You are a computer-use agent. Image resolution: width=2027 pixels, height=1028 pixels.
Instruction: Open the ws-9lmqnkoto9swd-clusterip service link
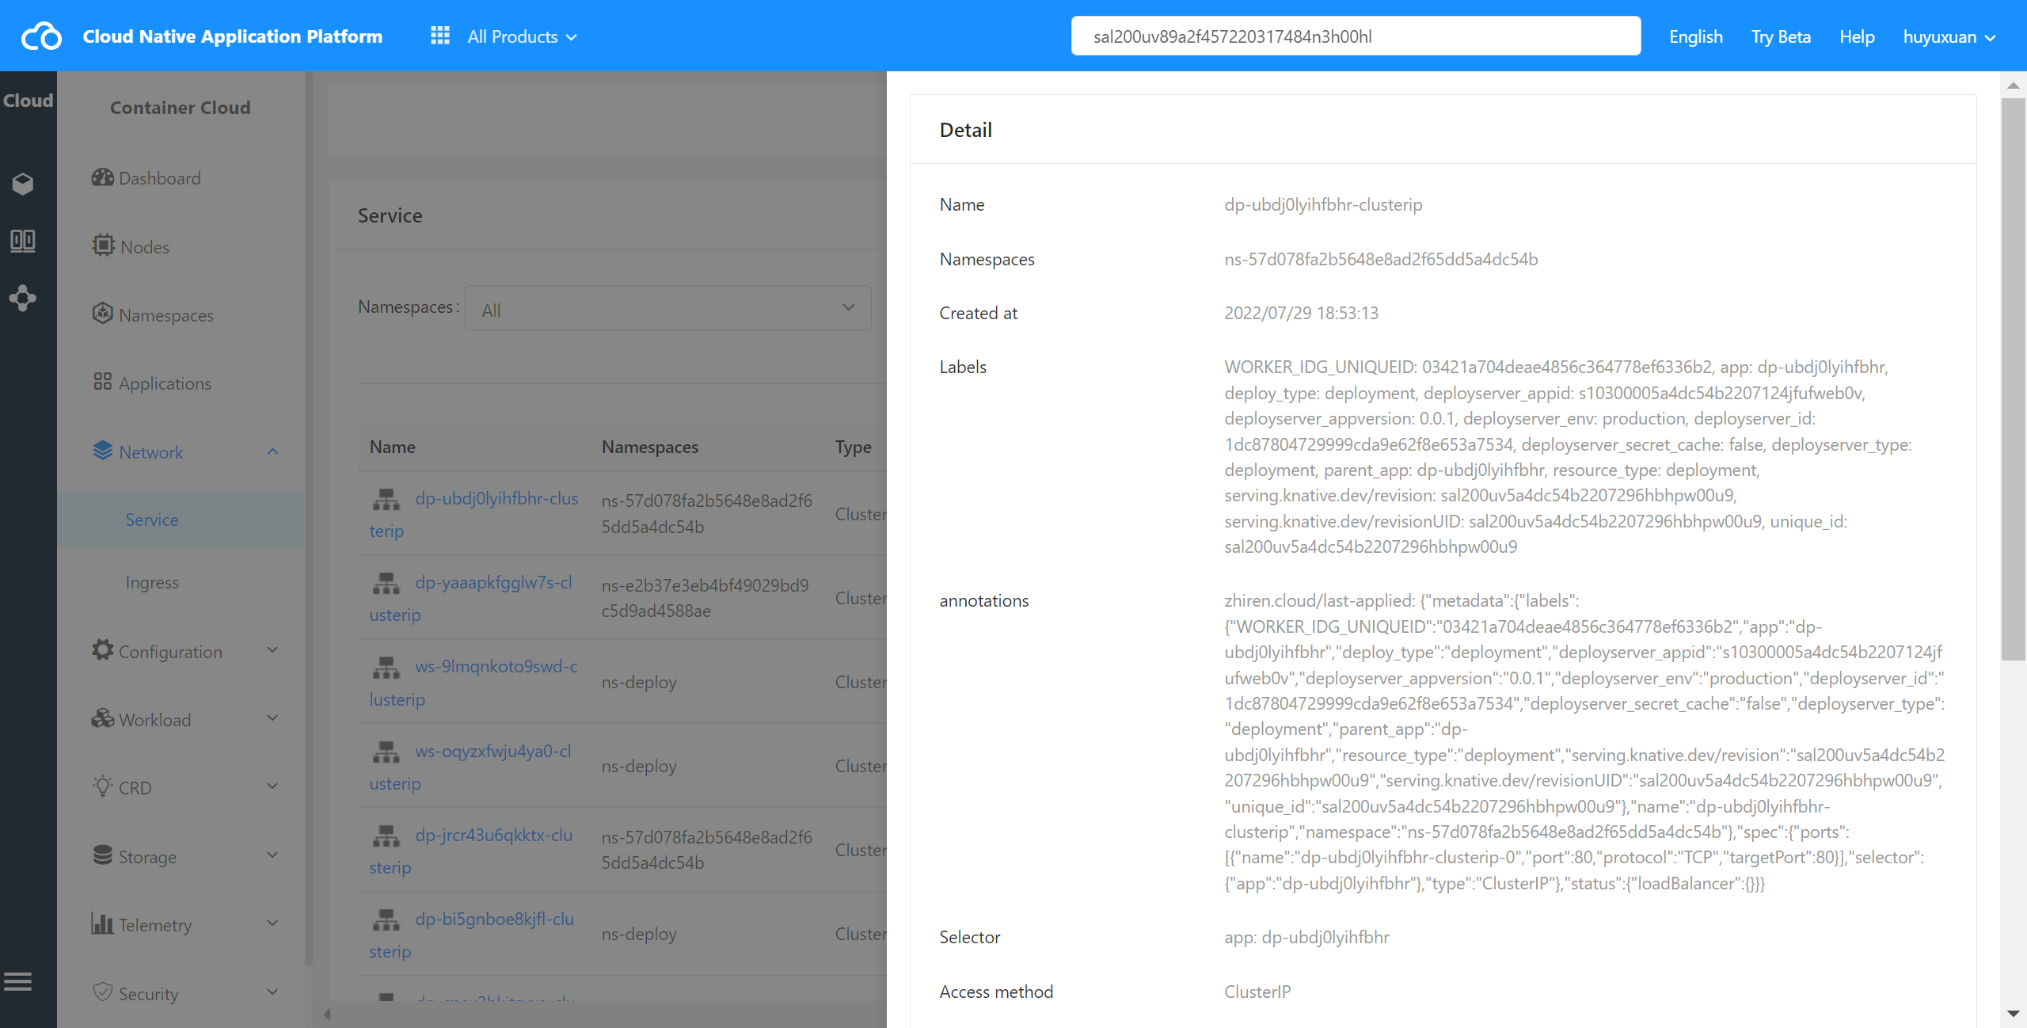point(473,682)
